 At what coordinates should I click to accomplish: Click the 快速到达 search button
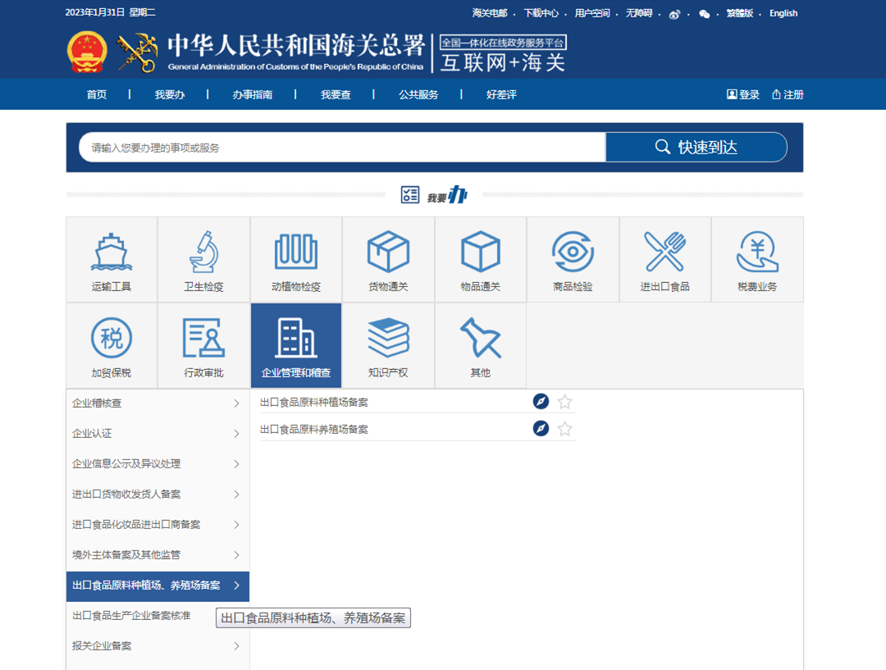pos(696,147)
